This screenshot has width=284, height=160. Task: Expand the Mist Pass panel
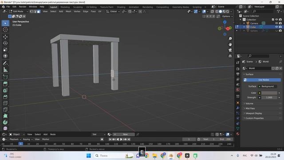[250, 108]
